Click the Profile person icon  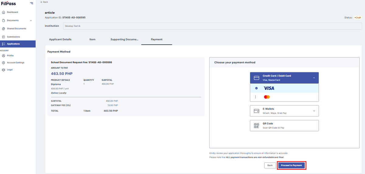(x=3, y=56)
